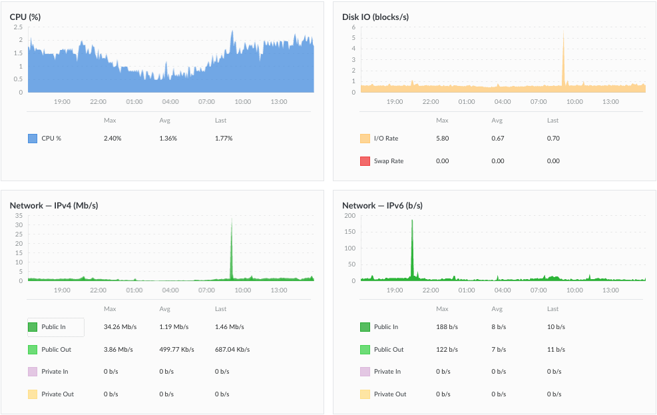Toggle IPv6 Private In legend swatch
The height and width of the screenshot is (415, 657).
coord(365,372)
